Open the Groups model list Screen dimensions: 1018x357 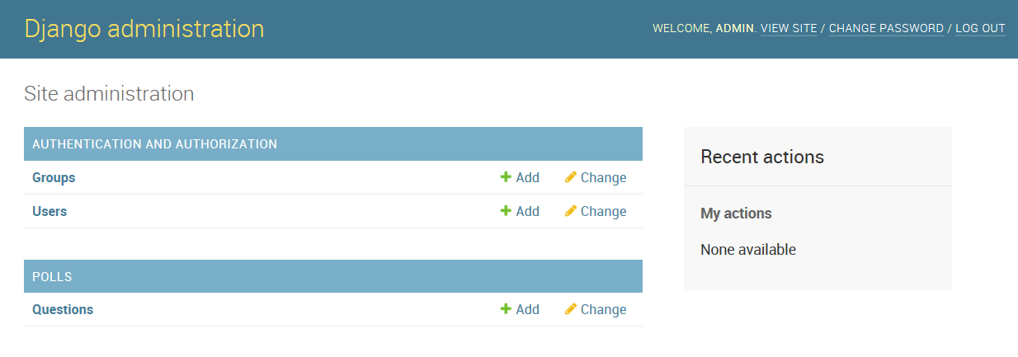(54, 177)
